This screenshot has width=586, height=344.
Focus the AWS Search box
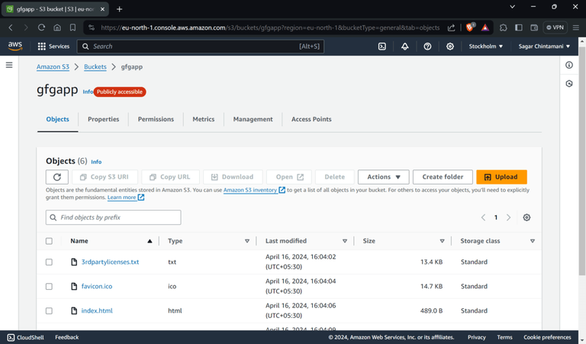pyautogui.click(x=201, y=47)
